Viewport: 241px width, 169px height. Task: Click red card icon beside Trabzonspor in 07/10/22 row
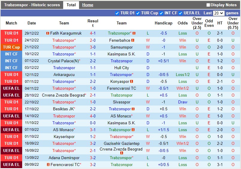pos(133,130)
